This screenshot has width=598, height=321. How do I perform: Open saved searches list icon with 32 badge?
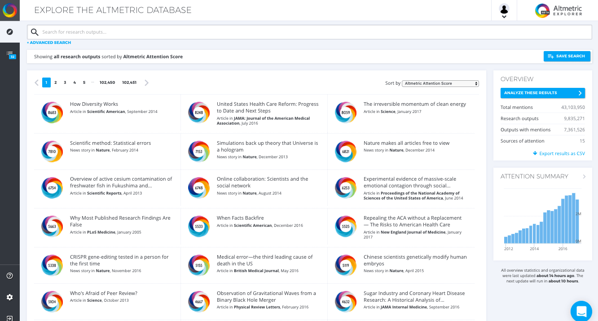click(x=11, y=55)
